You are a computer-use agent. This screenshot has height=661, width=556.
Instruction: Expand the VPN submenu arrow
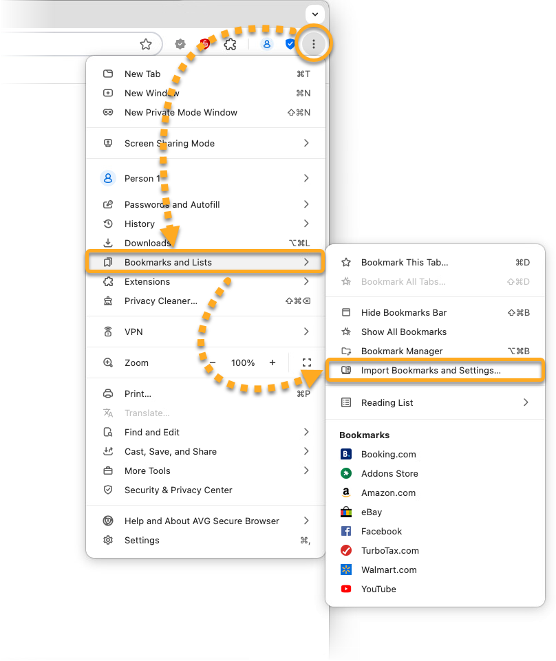(x=306, y=332)
